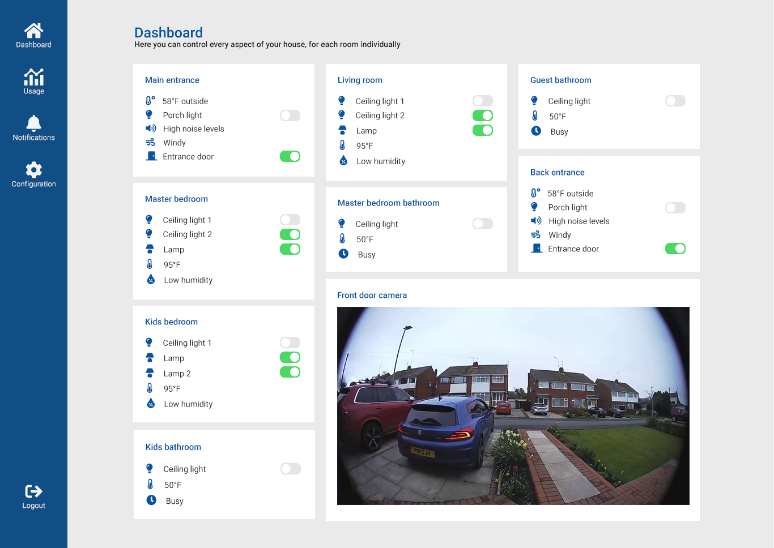The image size is (774, 548).
Task: Open the Usage chart icon
Action: [x=33, y=77]
